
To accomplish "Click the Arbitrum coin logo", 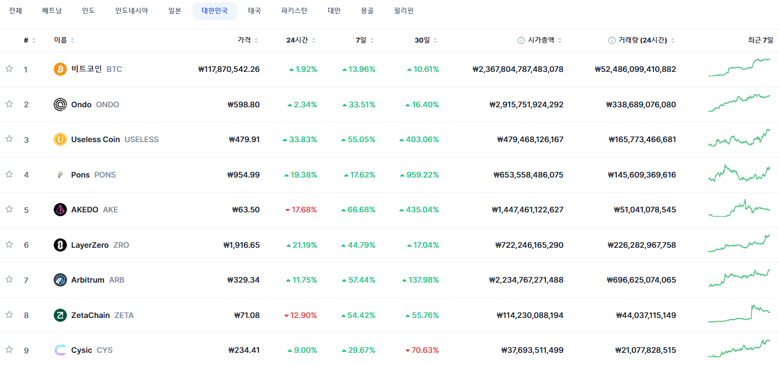I will pos(60,280).
